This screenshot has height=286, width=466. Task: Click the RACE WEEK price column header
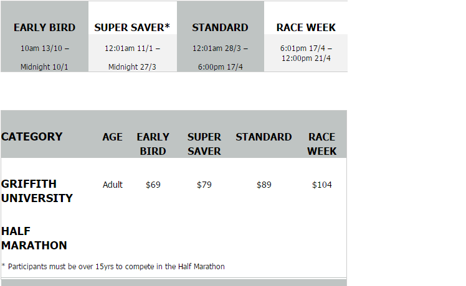(x=321, y=144)
